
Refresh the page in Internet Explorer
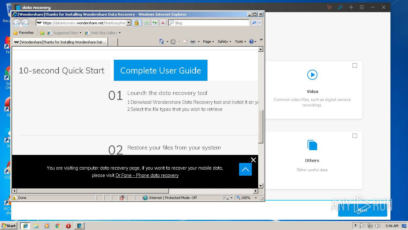[155, 23]
